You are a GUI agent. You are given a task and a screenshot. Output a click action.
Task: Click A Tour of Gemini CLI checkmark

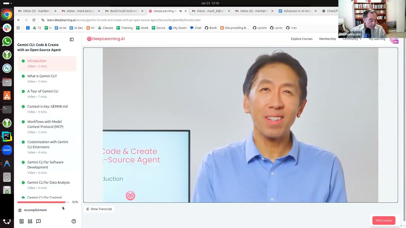pos(23,91)
